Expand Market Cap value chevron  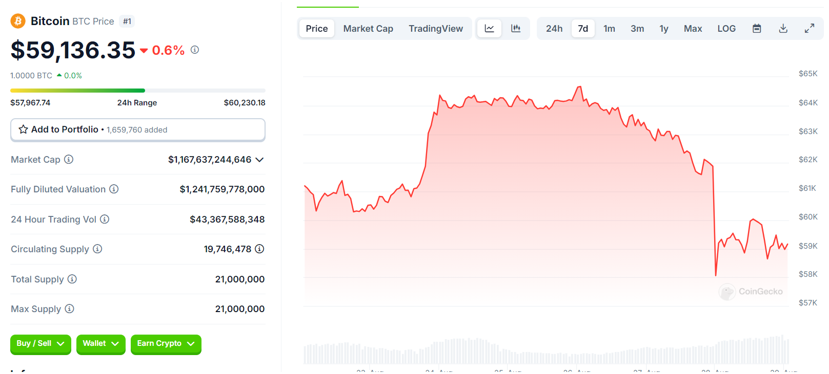click(259, 160)
